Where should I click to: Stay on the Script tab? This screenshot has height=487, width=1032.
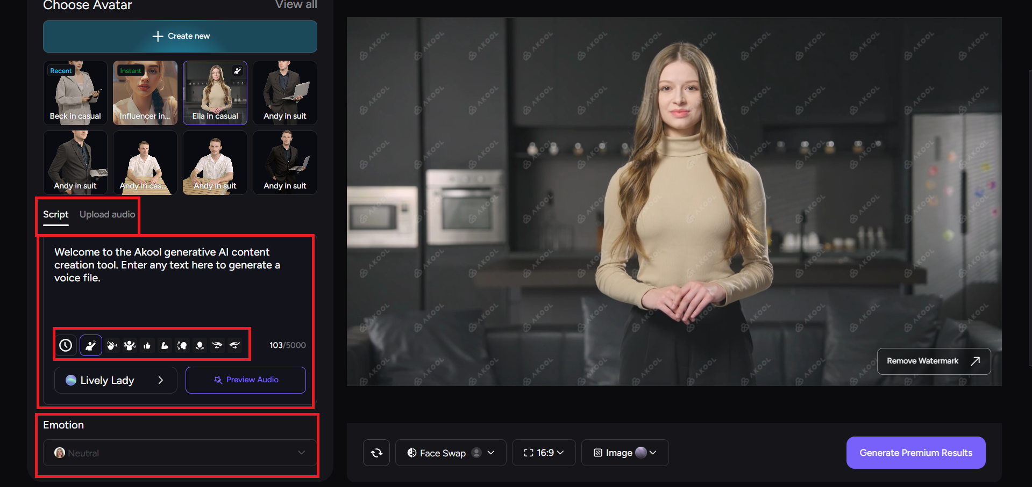(x=55, y=214)
